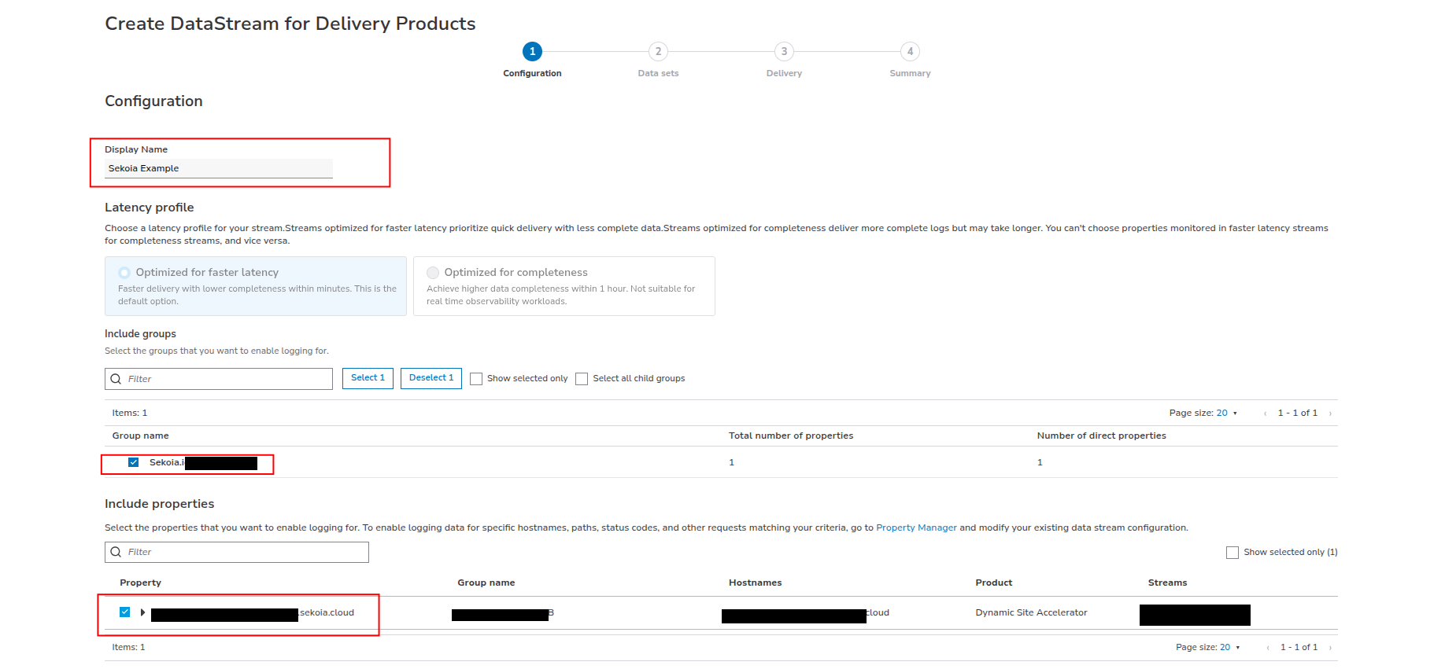
Task: Go to previous page in the groups table
Action: coord(1265,414)
